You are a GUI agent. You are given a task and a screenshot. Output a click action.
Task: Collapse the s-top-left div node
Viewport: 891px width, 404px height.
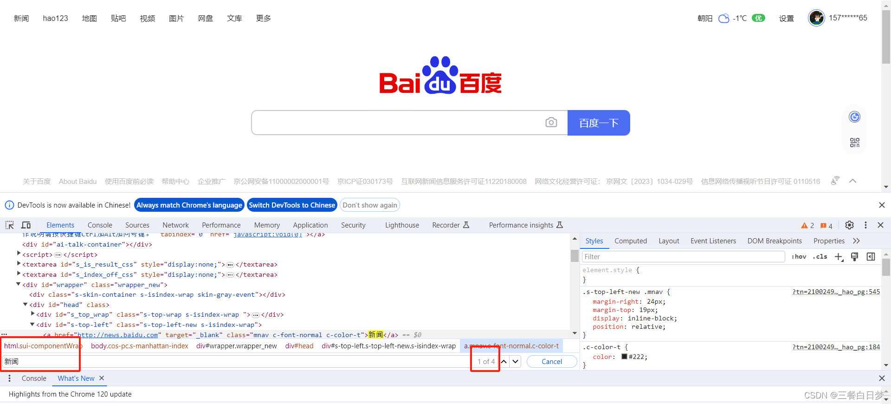click(32, 324)
